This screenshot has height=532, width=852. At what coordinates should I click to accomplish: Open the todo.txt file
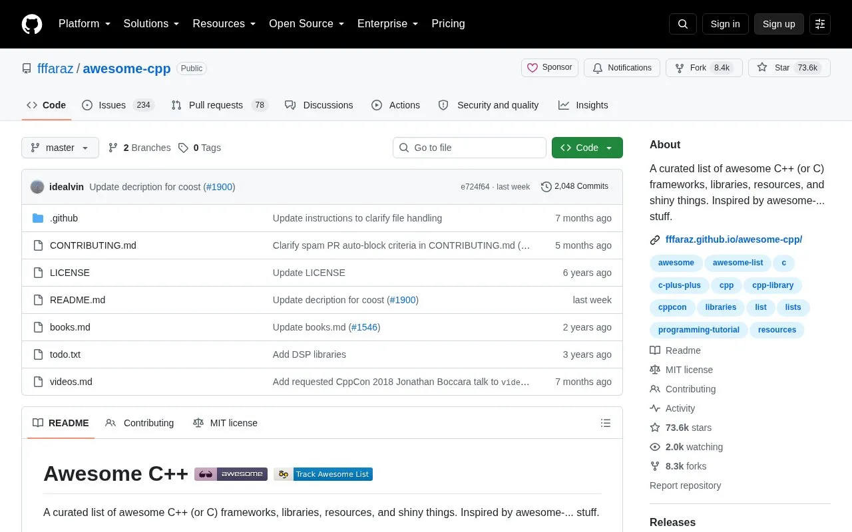point(65,354)
